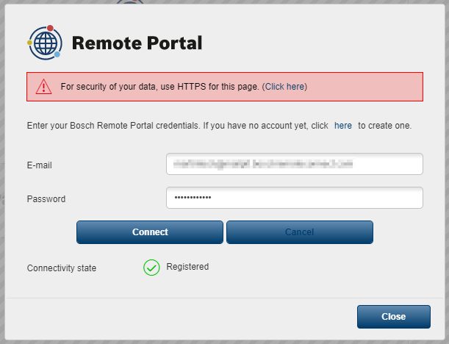Image resolution: width=449 pixels, height=344 pixels.
Task: Click the masked password dots
Action: [193, 197]
